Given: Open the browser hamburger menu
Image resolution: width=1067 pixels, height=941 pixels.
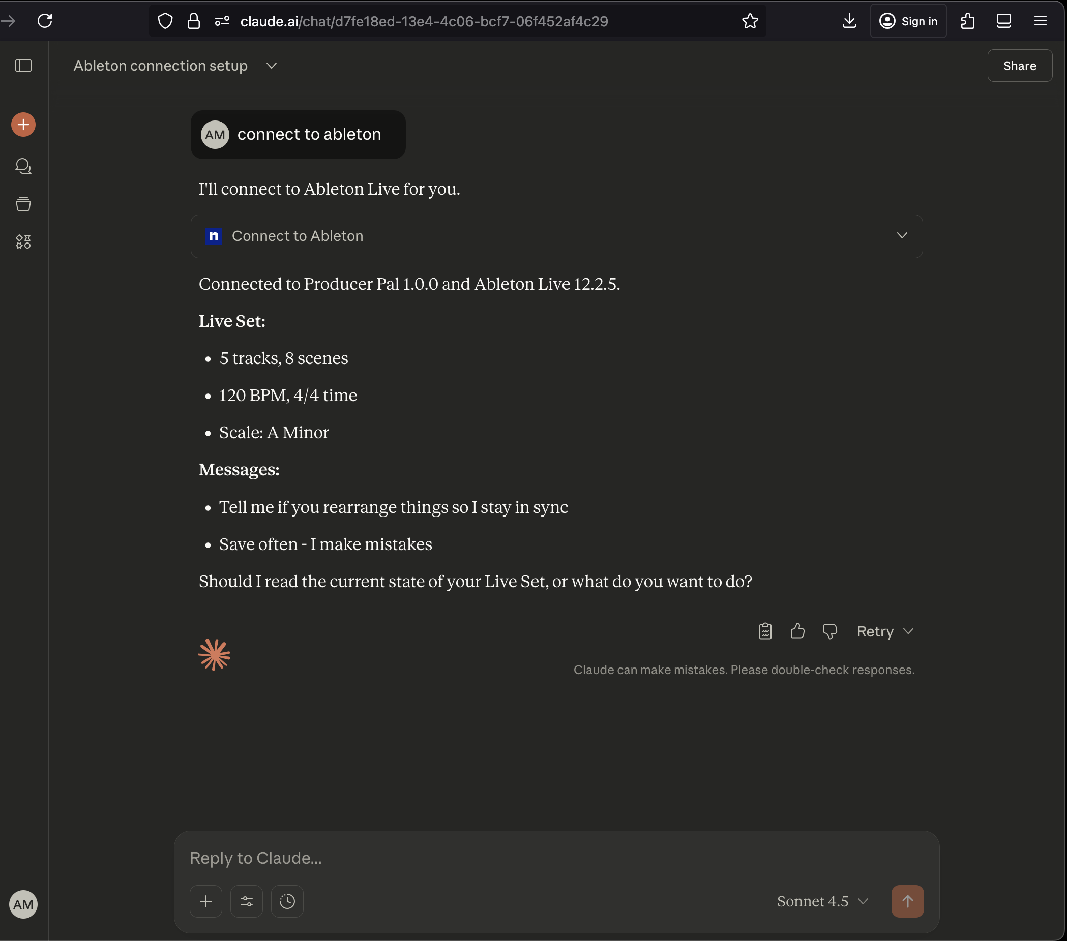Looking at the screenshot, I should (1040, 21).
